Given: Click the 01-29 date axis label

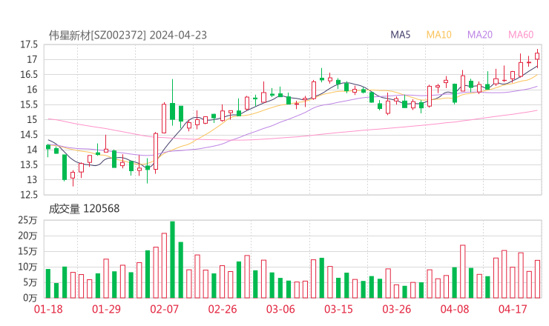Looking at the screenshot, I should click(x=106, y=309).
